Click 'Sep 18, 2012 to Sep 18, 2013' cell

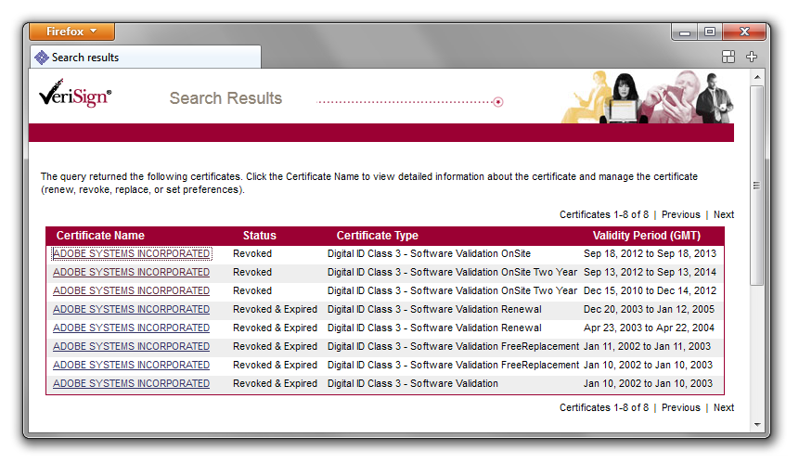(650, 253)
